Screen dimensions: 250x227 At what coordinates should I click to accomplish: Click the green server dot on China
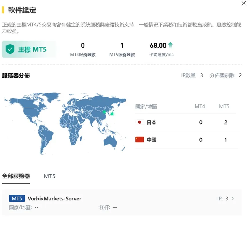point(104,112)
